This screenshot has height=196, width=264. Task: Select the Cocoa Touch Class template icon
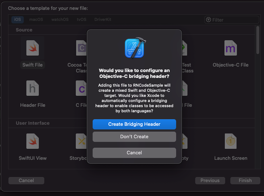pyautogui.click(x=81, y=48)
